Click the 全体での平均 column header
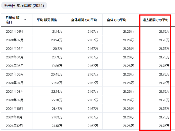The height and width of the screenshot is (131, 175). 116,20
